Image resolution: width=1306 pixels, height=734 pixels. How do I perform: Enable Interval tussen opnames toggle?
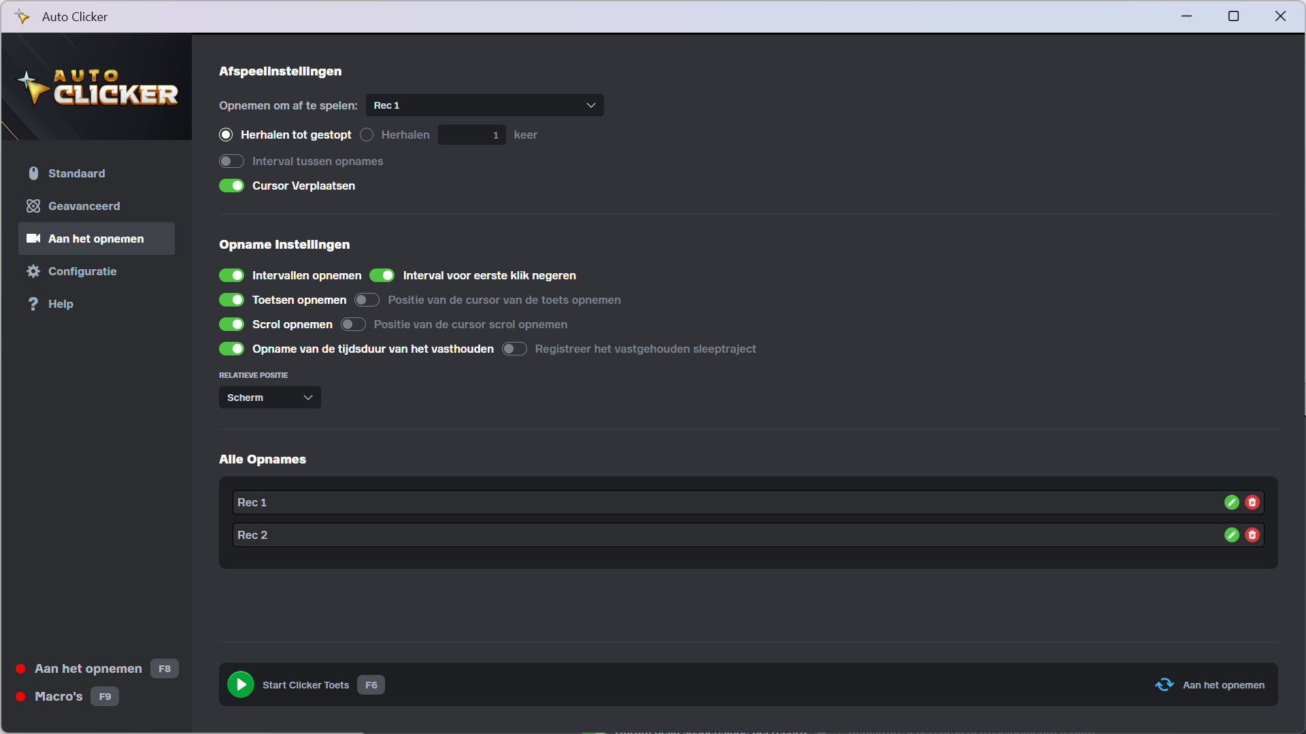231,161
